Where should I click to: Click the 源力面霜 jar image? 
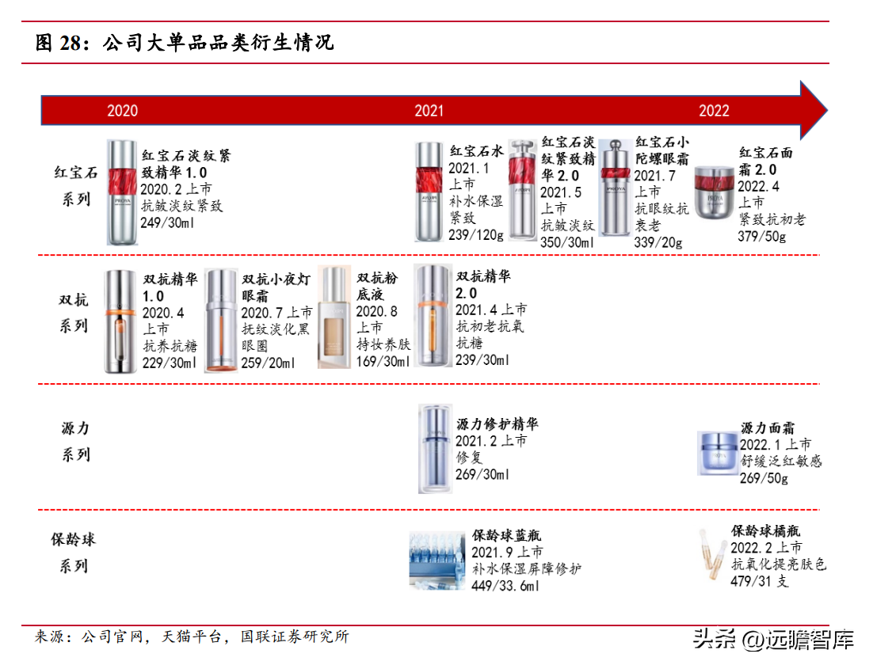[x=718, y=453]
